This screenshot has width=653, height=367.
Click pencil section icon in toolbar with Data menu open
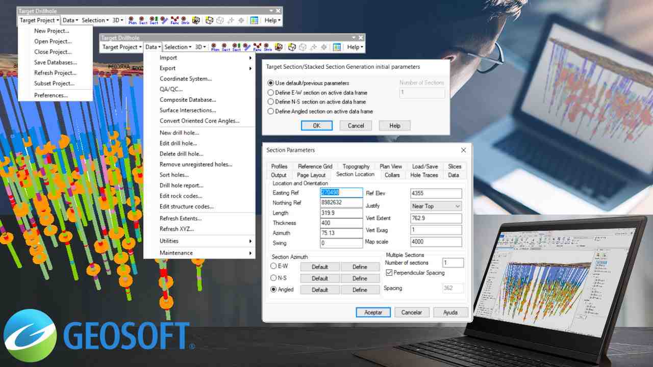coord(247,47)
